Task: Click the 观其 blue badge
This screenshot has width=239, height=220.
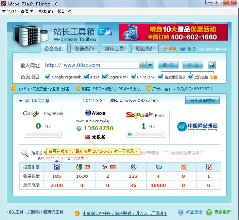Action: (105, 32)
